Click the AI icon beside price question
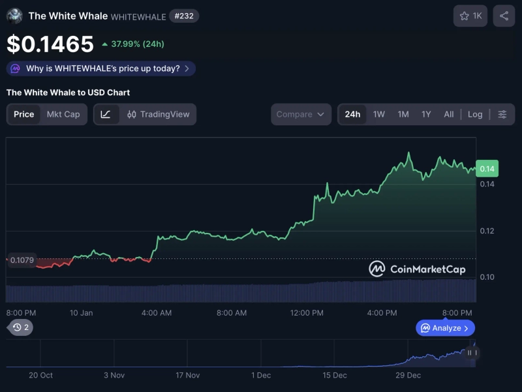The image size is (522, 392). tap(15, 68)
